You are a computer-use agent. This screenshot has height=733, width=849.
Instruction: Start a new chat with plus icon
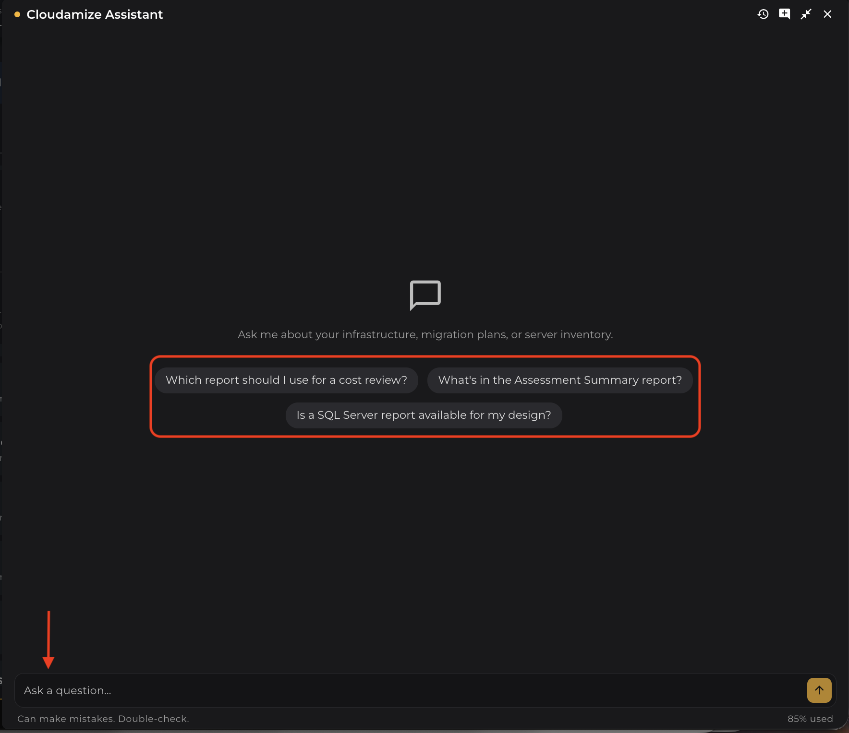784,14
